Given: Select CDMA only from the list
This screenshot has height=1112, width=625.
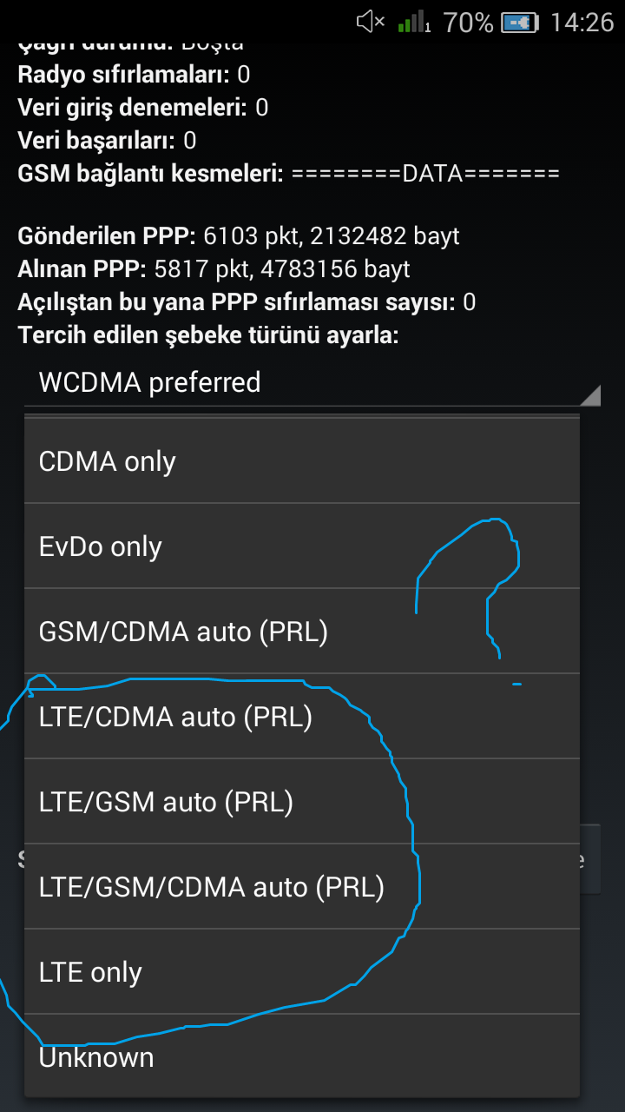Looking at the screenshot, I should coord(301,461).
